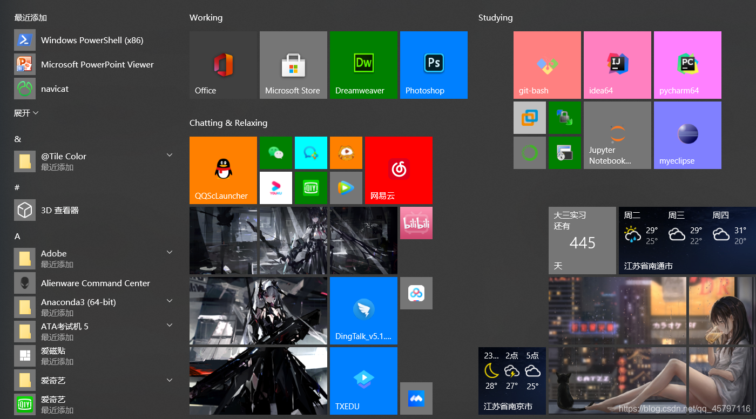756x419 pixels.
Task: Open 3D 查看器 app entry
Action: pos(94,210)
